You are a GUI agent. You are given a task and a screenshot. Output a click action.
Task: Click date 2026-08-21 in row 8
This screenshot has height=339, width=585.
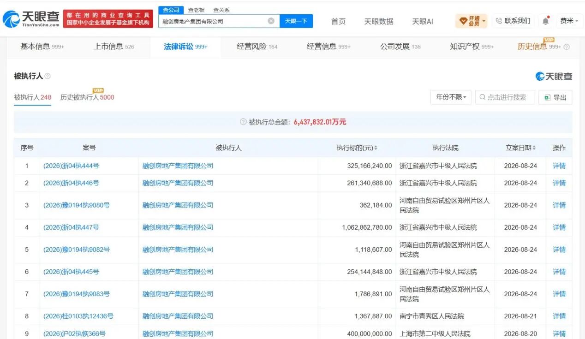pyautogui.click(x=520, y=316)
